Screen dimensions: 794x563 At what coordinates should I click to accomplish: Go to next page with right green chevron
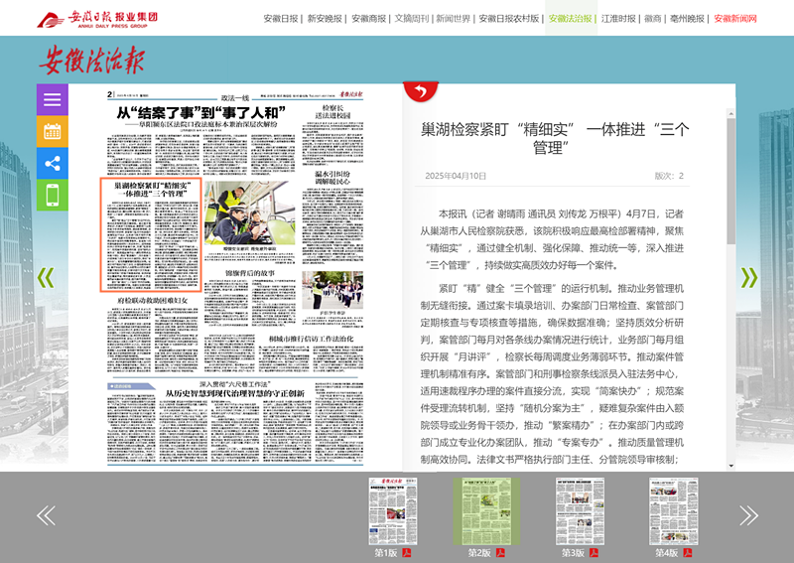tap(749, 278)
